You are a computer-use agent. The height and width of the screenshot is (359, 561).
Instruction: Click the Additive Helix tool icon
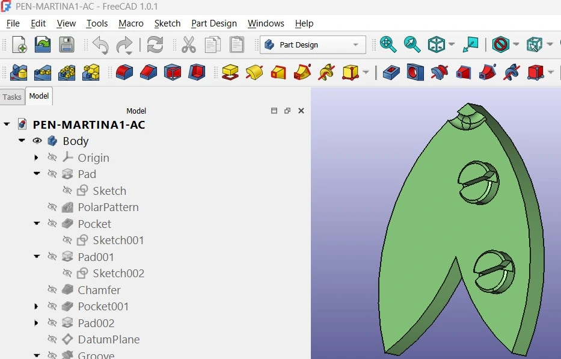click(326, 73)
